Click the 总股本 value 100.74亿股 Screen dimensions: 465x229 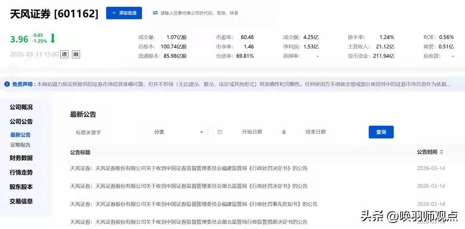click(x=174, y=46)
